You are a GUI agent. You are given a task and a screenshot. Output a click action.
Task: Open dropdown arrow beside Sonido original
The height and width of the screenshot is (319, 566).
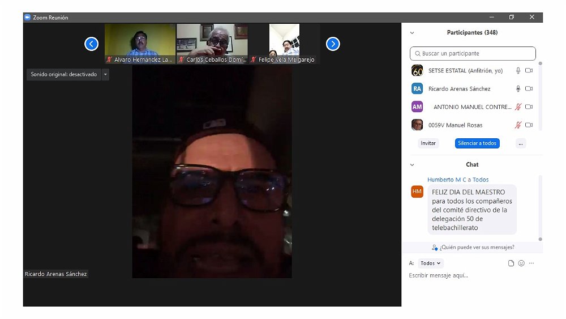(105, 74)
